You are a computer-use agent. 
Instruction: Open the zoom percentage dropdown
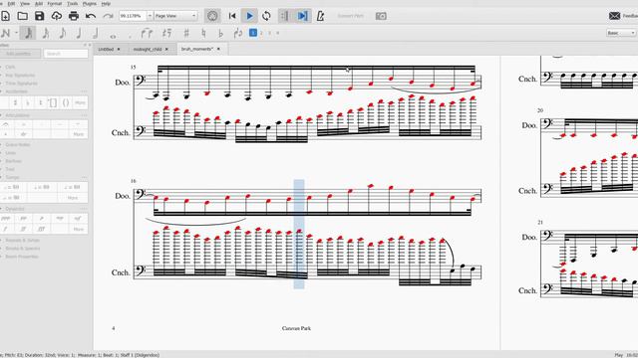click(150, 16)
